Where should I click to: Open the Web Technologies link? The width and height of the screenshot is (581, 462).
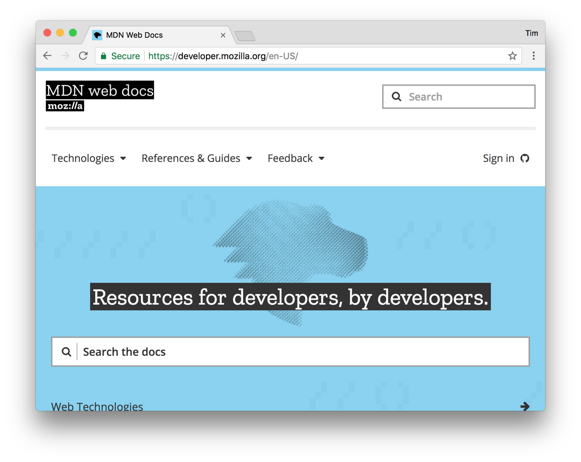(97, 406)
